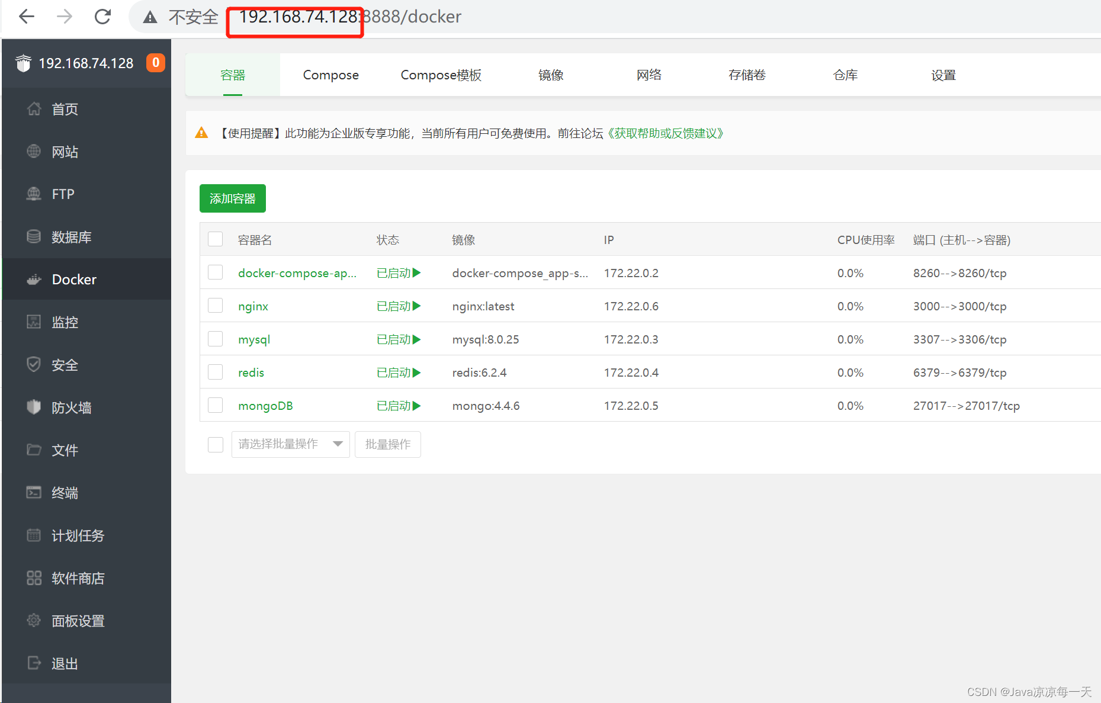Switch to the Compose tab
1101x703 pixels.
330,75
